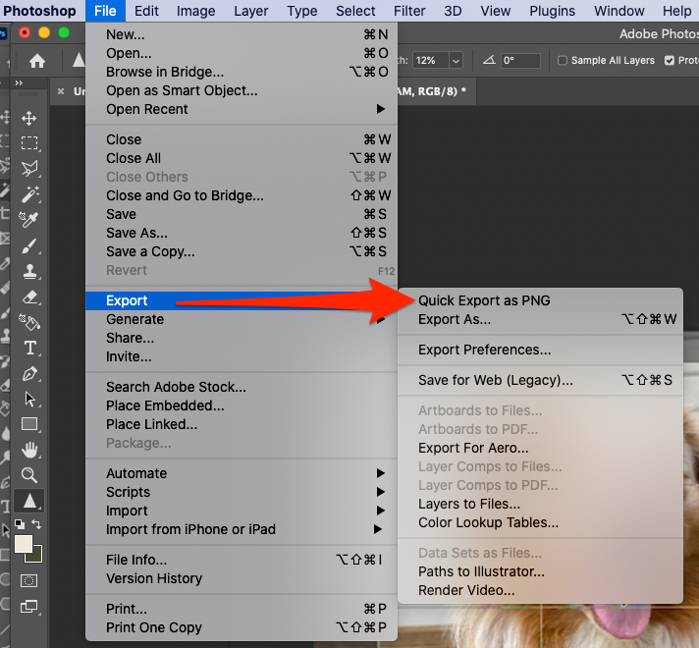
Task: Click the default colors mini swatch icon
Action: click(x=20, y=523)
